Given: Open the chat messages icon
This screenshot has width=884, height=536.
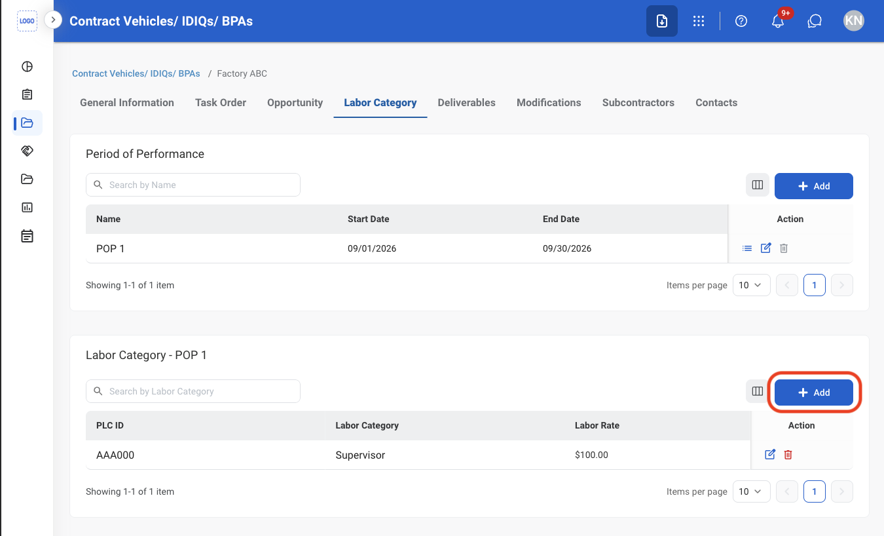Looking at the screenshot, I should click(815, 21).
